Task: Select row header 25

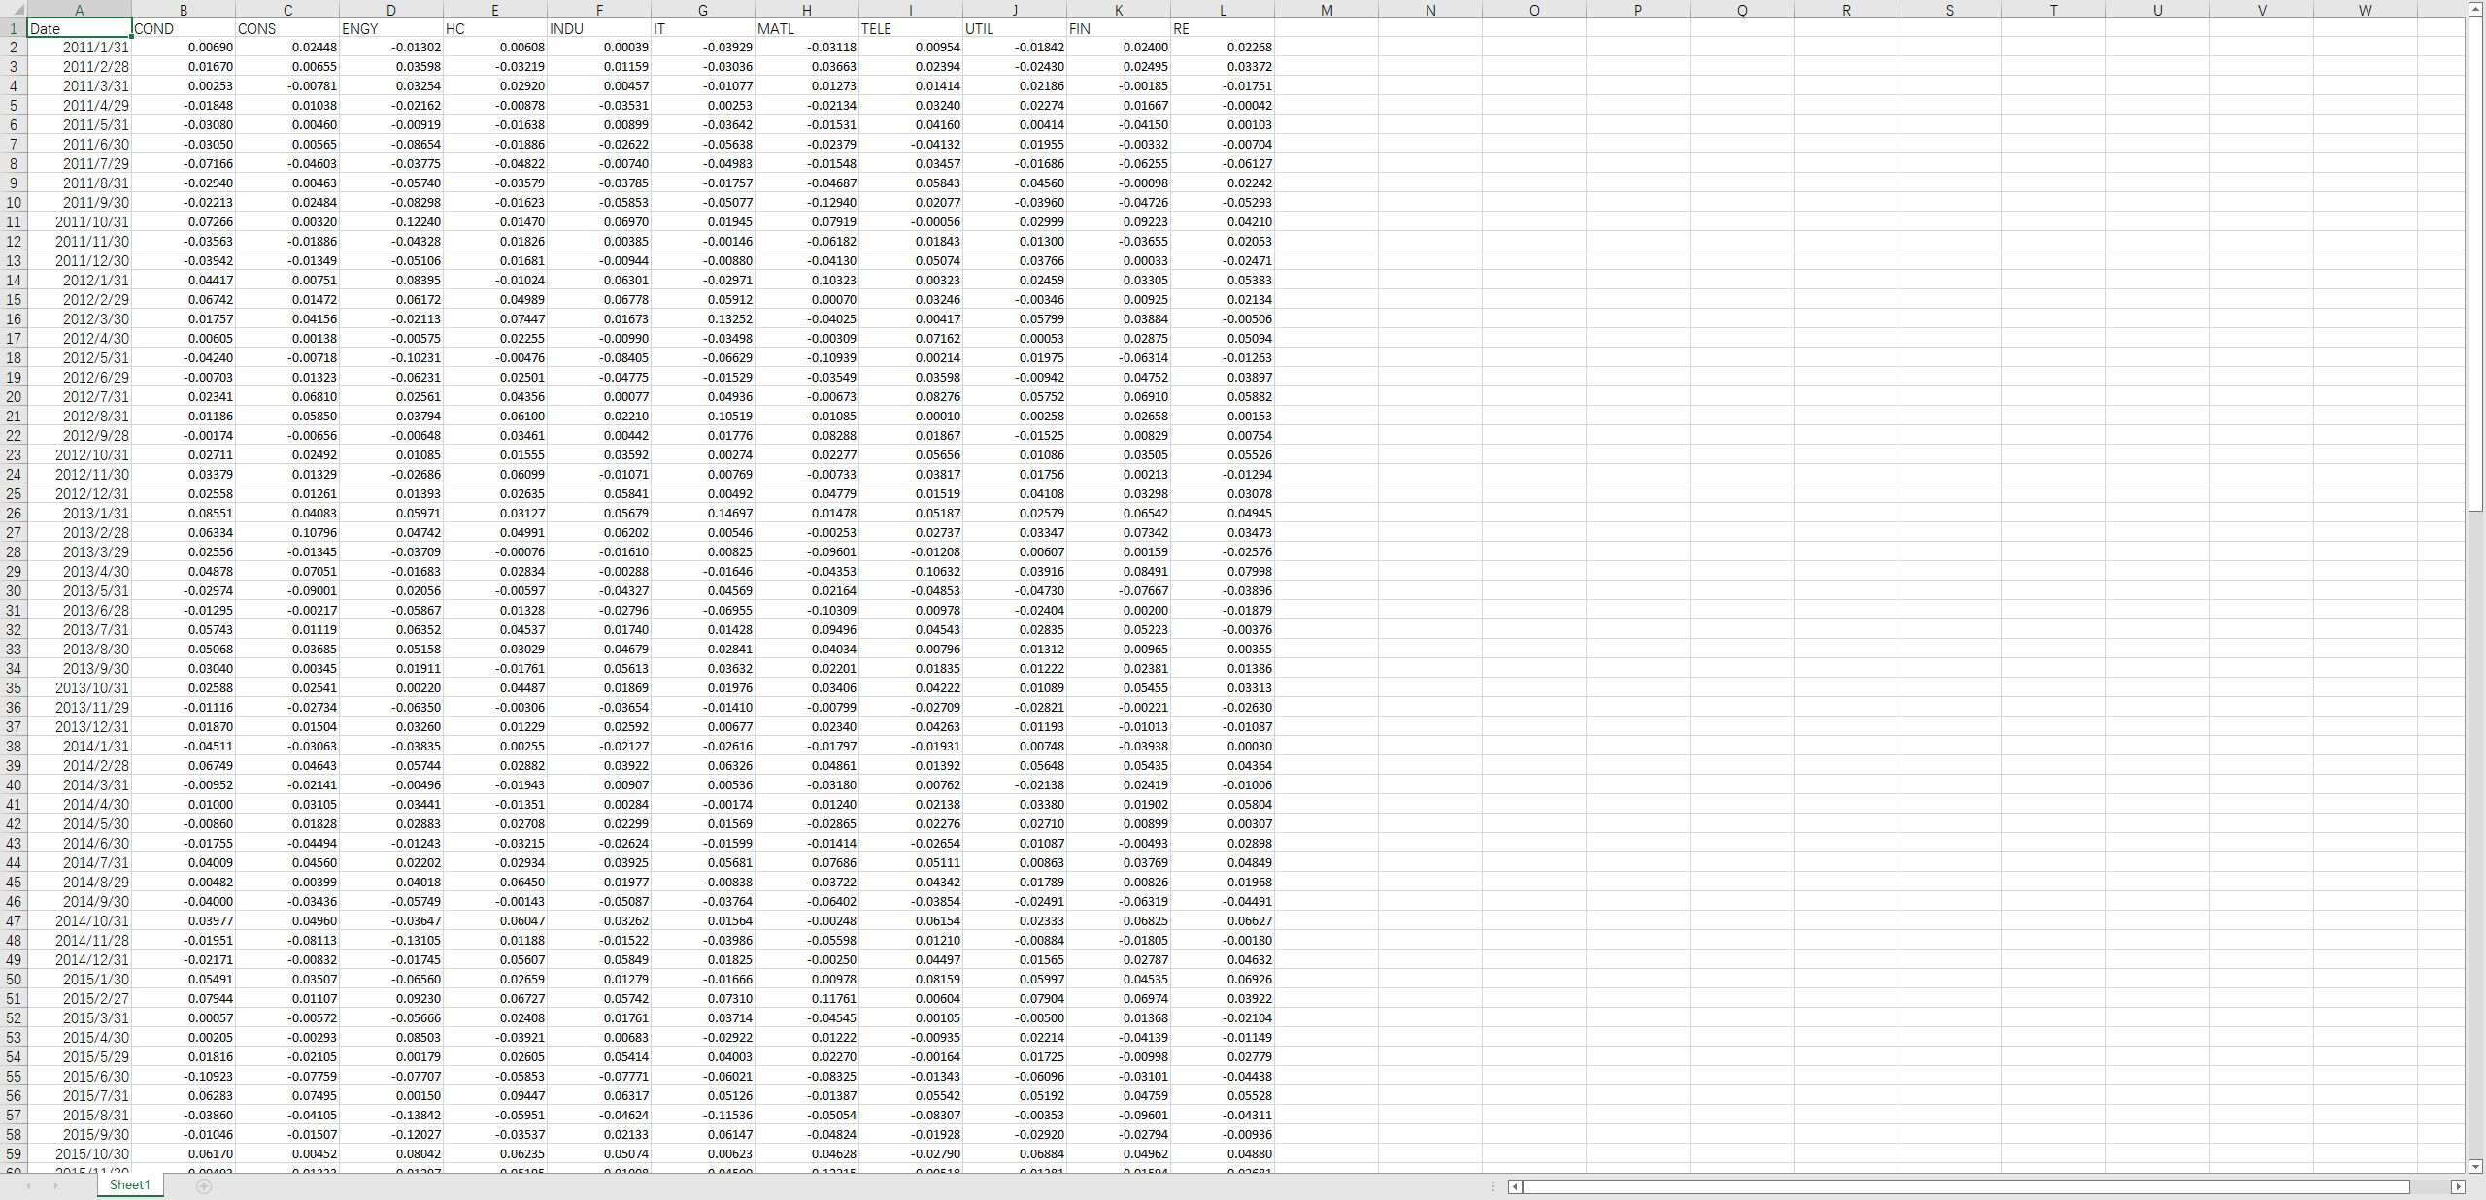Action: [14, 493]
